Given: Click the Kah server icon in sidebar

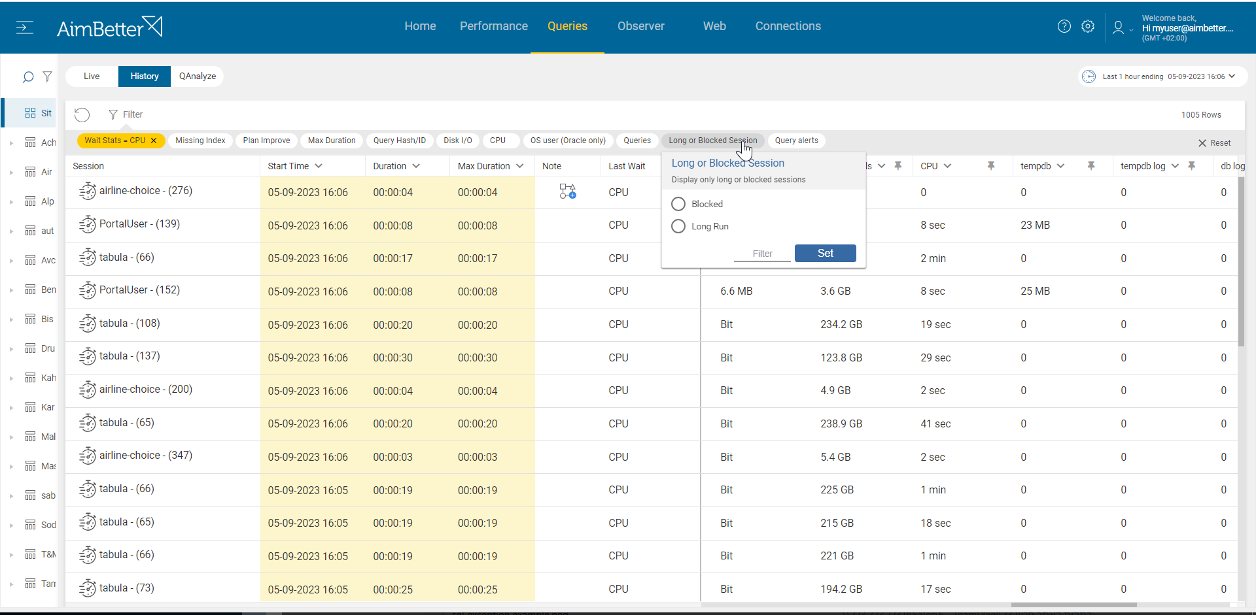Looking at the screenshot, I should point(30,378).
